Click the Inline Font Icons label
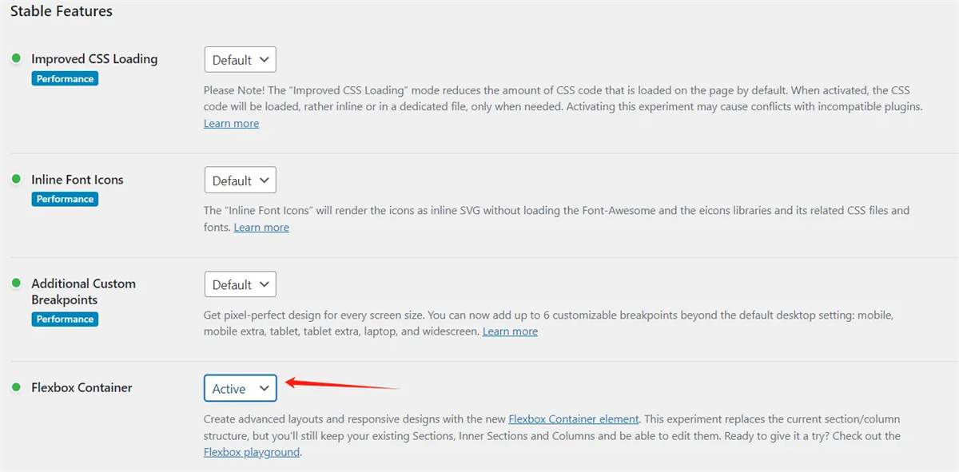959x472 pixels. 78,180
